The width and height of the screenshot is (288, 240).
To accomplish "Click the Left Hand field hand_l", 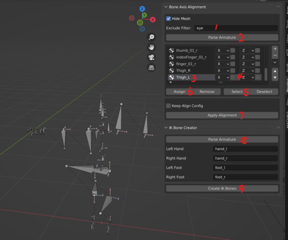I will 245,149.
